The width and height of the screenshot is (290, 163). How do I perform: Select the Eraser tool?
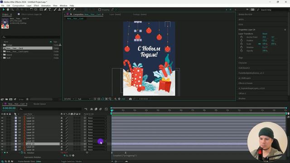63,10
